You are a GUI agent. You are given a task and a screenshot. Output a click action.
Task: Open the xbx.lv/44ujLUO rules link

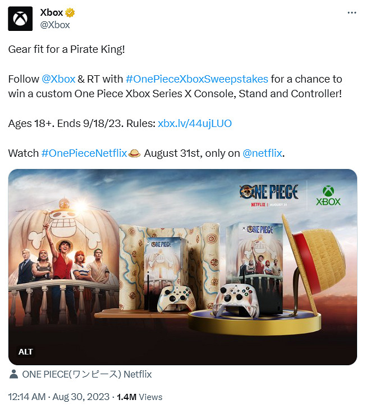tap(195, 123)
